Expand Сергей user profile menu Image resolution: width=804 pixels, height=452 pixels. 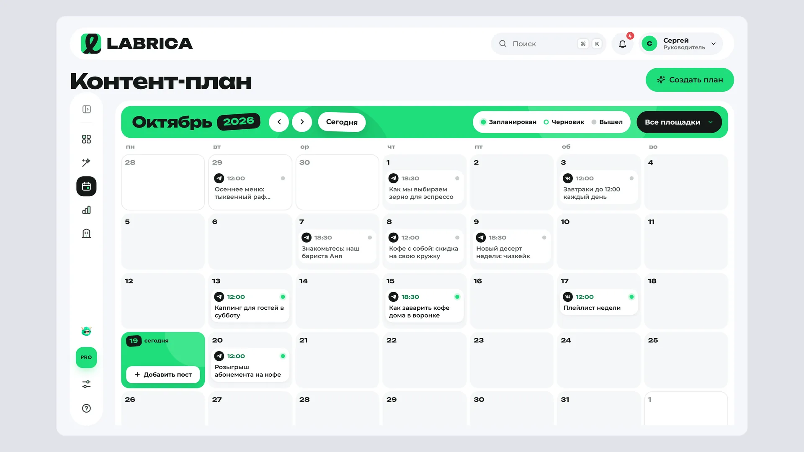(x=681, y=44)
